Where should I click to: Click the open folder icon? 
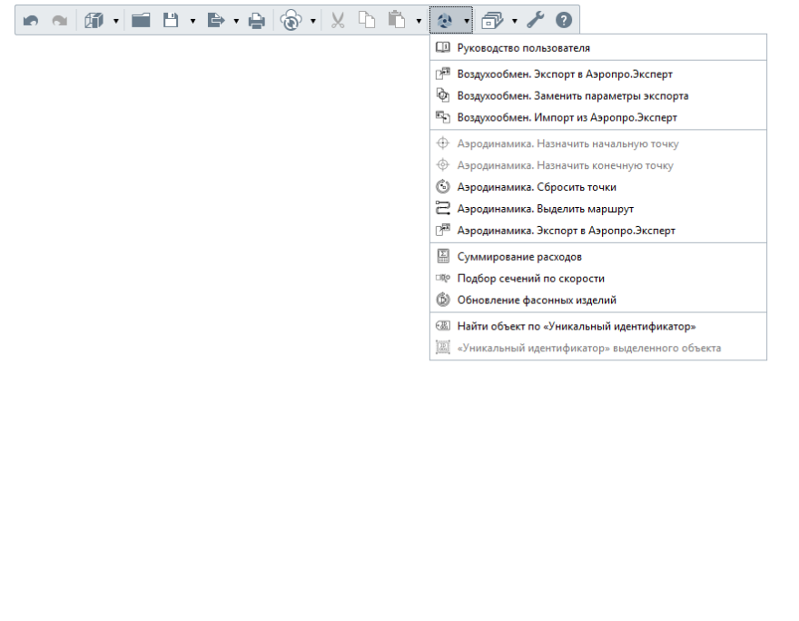140,20
